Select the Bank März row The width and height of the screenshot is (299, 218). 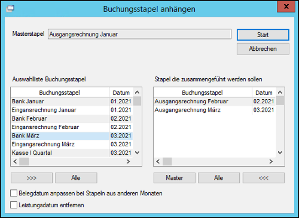(x=72, y=136)
